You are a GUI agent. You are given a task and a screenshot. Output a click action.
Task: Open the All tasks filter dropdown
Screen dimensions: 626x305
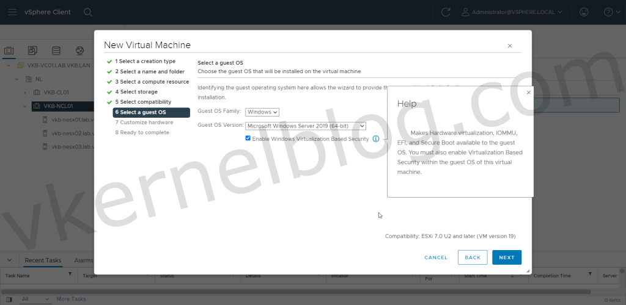[35, 299]
